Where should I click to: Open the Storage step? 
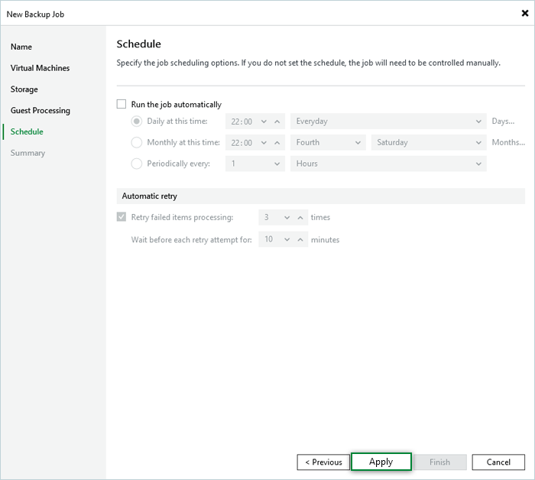[24, 89]
